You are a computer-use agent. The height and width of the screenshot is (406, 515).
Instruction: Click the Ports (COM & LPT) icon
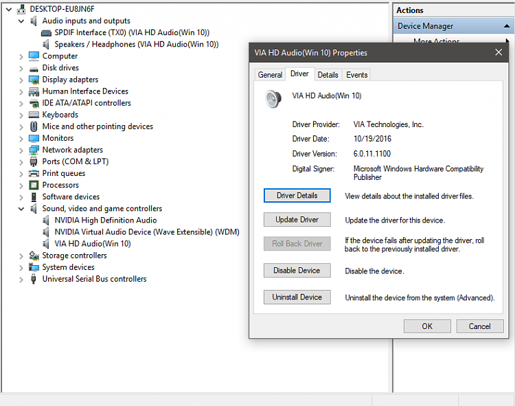coord(34,161)
